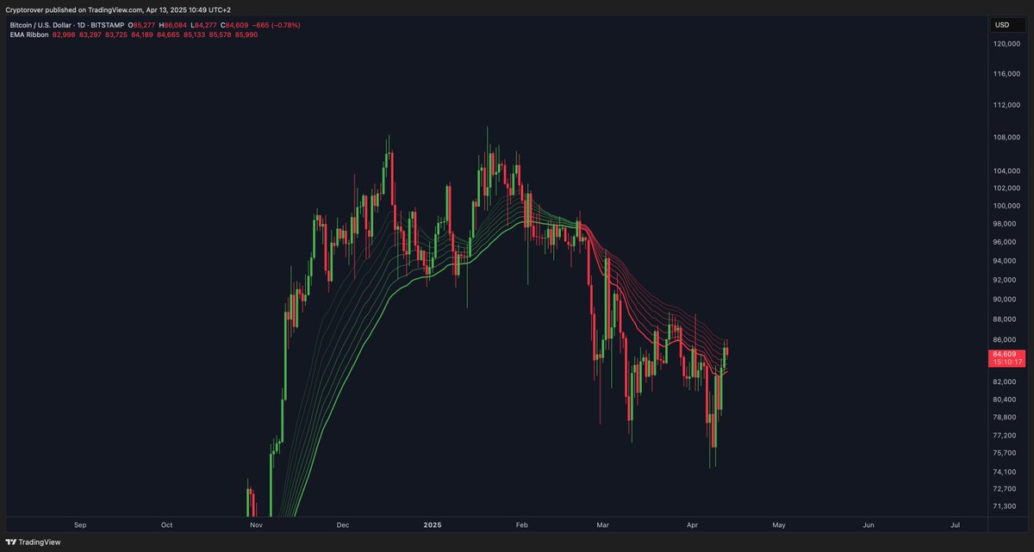Click the Apr label on time axis
Viewport: 1034px width, 552px height.
tap(692, 524)
